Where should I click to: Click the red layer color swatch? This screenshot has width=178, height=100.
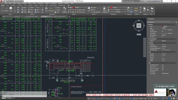pyautogui.click(x=74, y=7)
